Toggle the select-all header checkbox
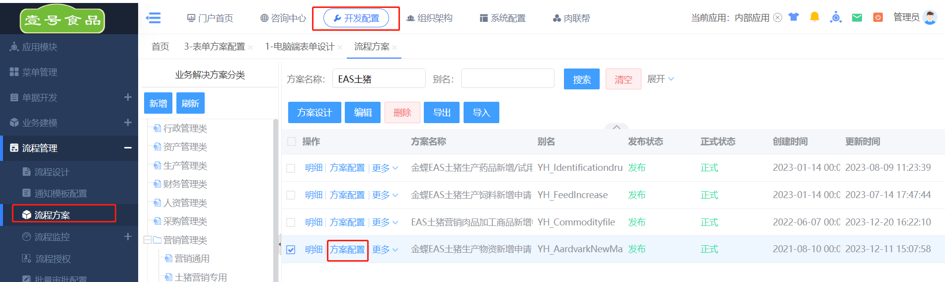 pyautogui.click(x=292, y=142)
